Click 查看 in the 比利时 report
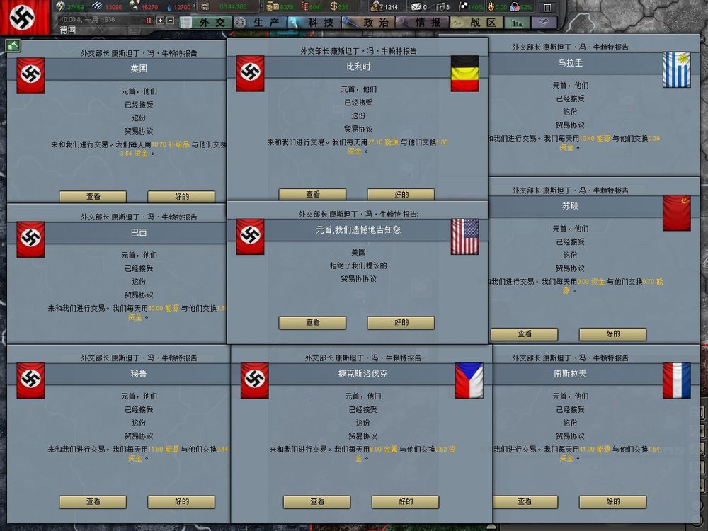The width and height of the screenshot is (708, 531). click(312, 194)
